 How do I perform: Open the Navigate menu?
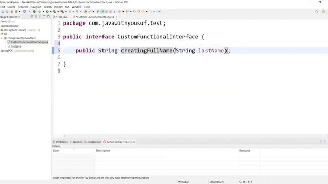click(36, 7)
